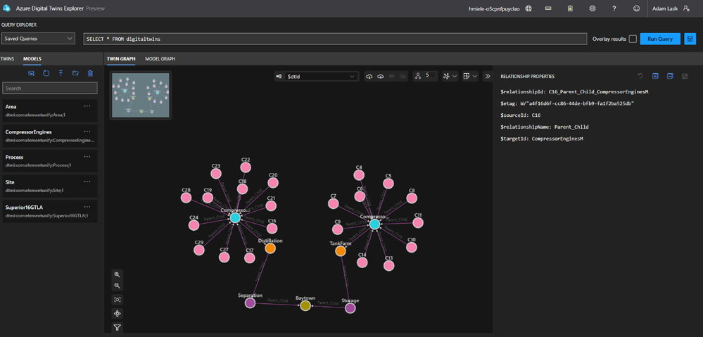
Task: Select the Distillation node in the graph
Action: [270, 248]
